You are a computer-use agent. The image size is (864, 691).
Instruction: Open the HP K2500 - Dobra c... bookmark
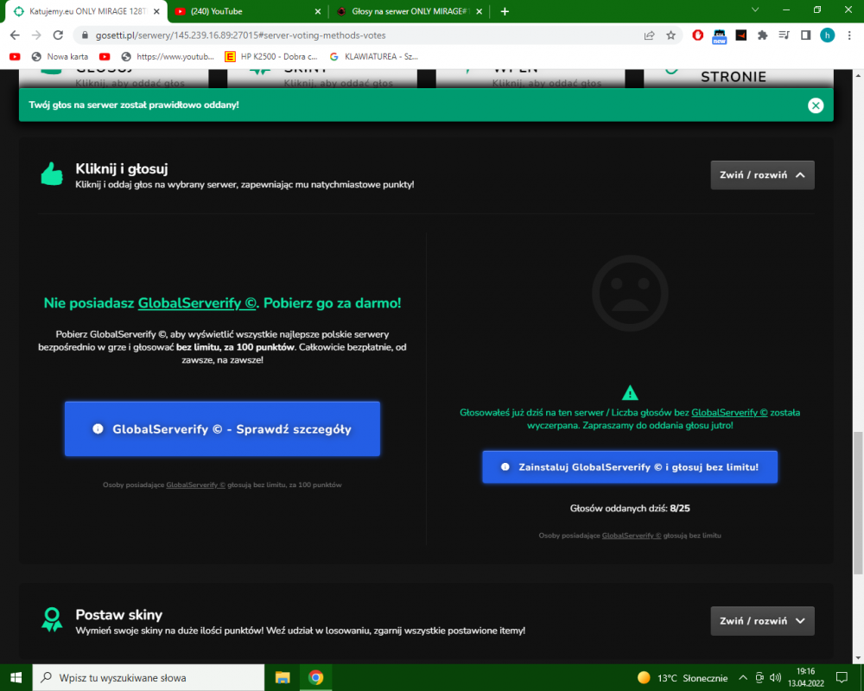pyautogui.click(x=271, y=57)
